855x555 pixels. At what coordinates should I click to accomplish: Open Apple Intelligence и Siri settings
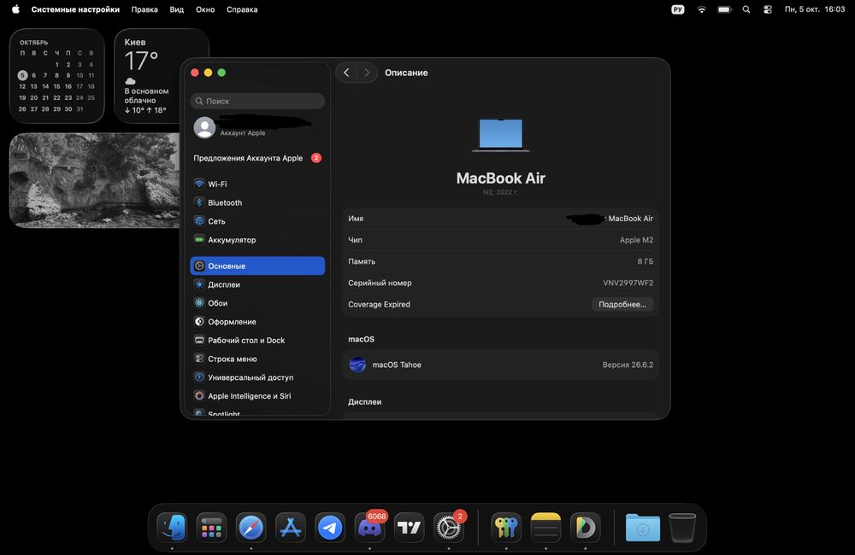(257, 395)
